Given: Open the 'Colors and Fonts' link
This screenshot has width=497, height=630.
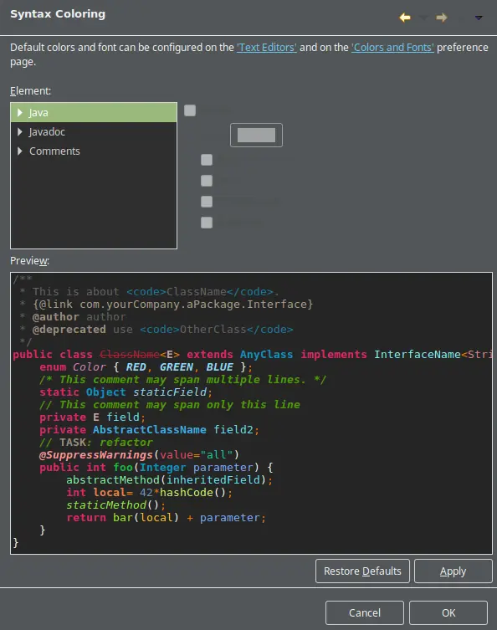Looking at the screenshot, I should tap(392, 48).
